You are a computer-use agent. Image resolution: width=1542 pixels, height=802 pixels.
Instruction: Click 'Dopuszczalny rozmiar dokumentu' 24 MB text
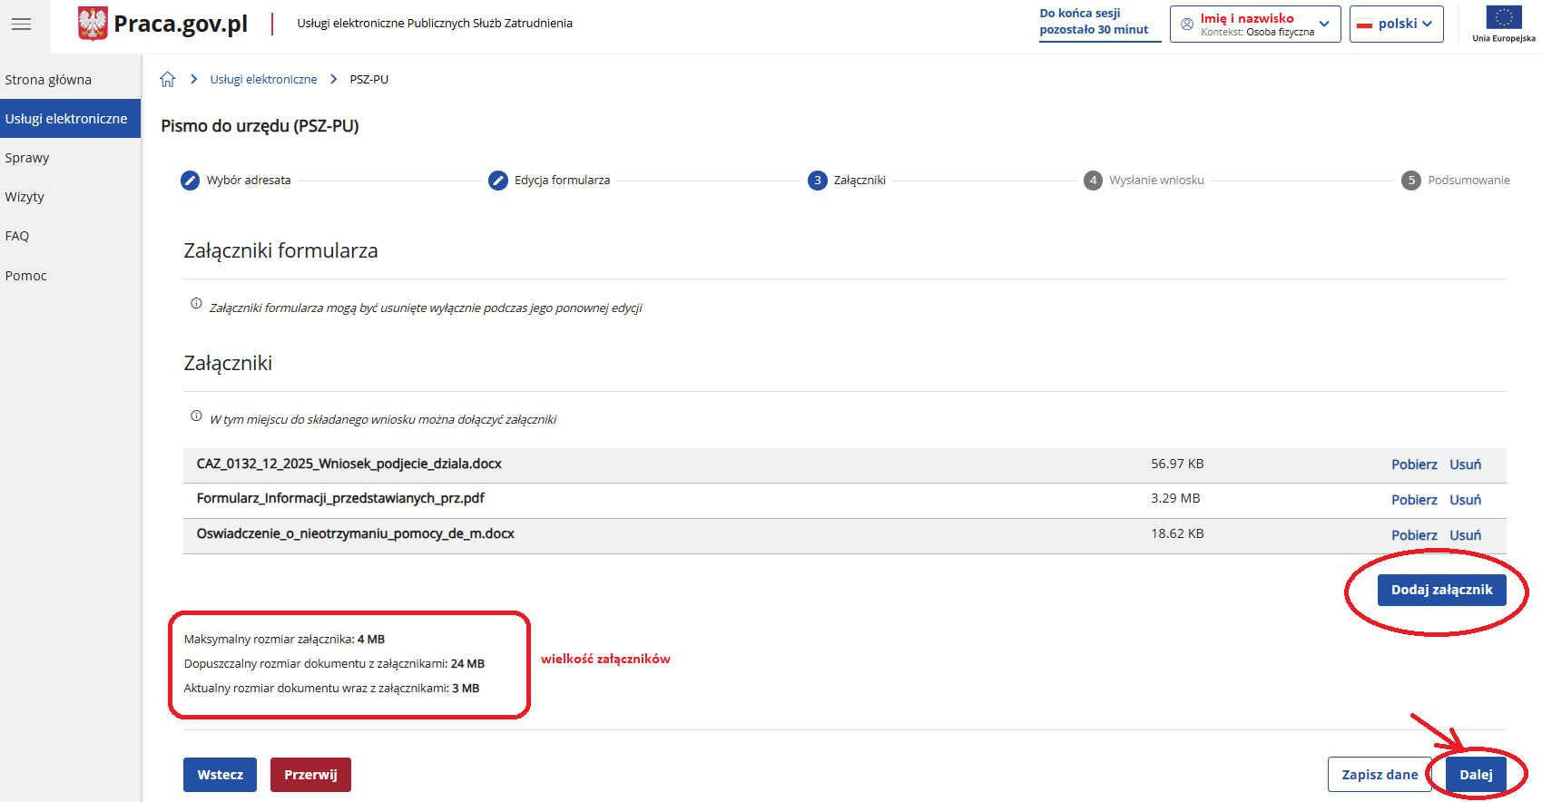coord(334,664)
